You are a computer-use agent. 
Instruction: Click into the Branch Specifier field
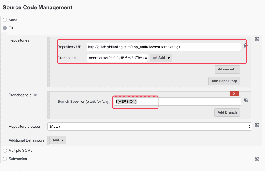[x=177, y=101]
